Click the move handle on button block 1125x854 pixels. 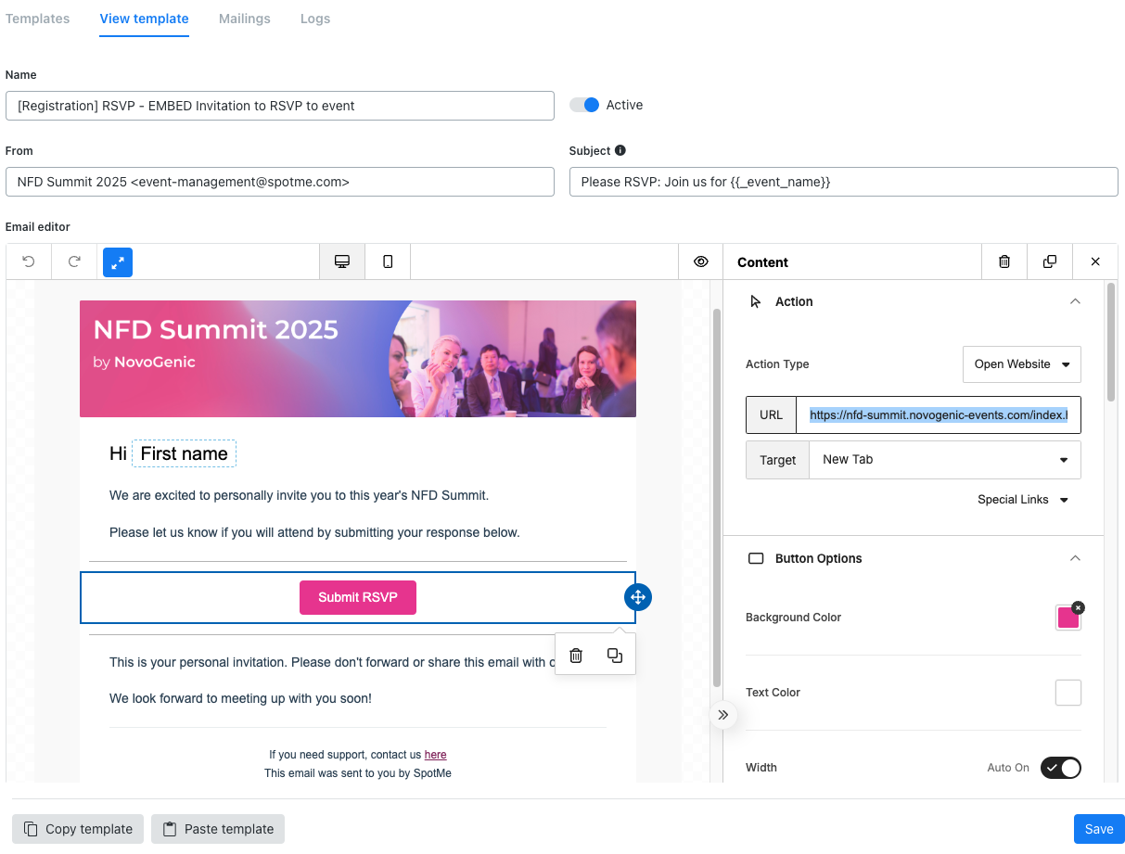point(638,597)
